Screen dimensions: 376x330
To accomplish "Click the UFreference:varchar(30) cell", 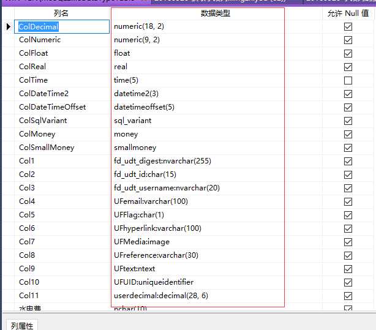I will (156, 255).
